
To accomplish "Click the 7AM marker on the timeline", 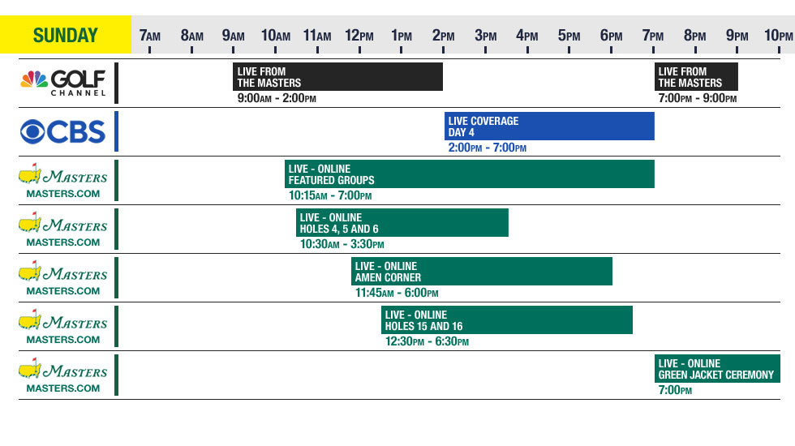I will (x=150, y=36).
